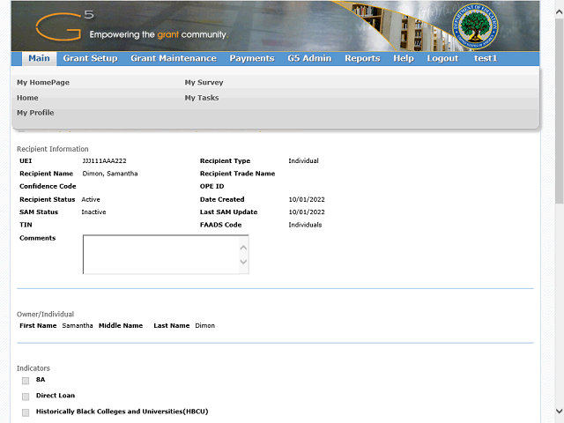Viewport: 564px width, 423px height.
Task: Expand the Grant Maintenance menu
Action: (x=173, y=59)
